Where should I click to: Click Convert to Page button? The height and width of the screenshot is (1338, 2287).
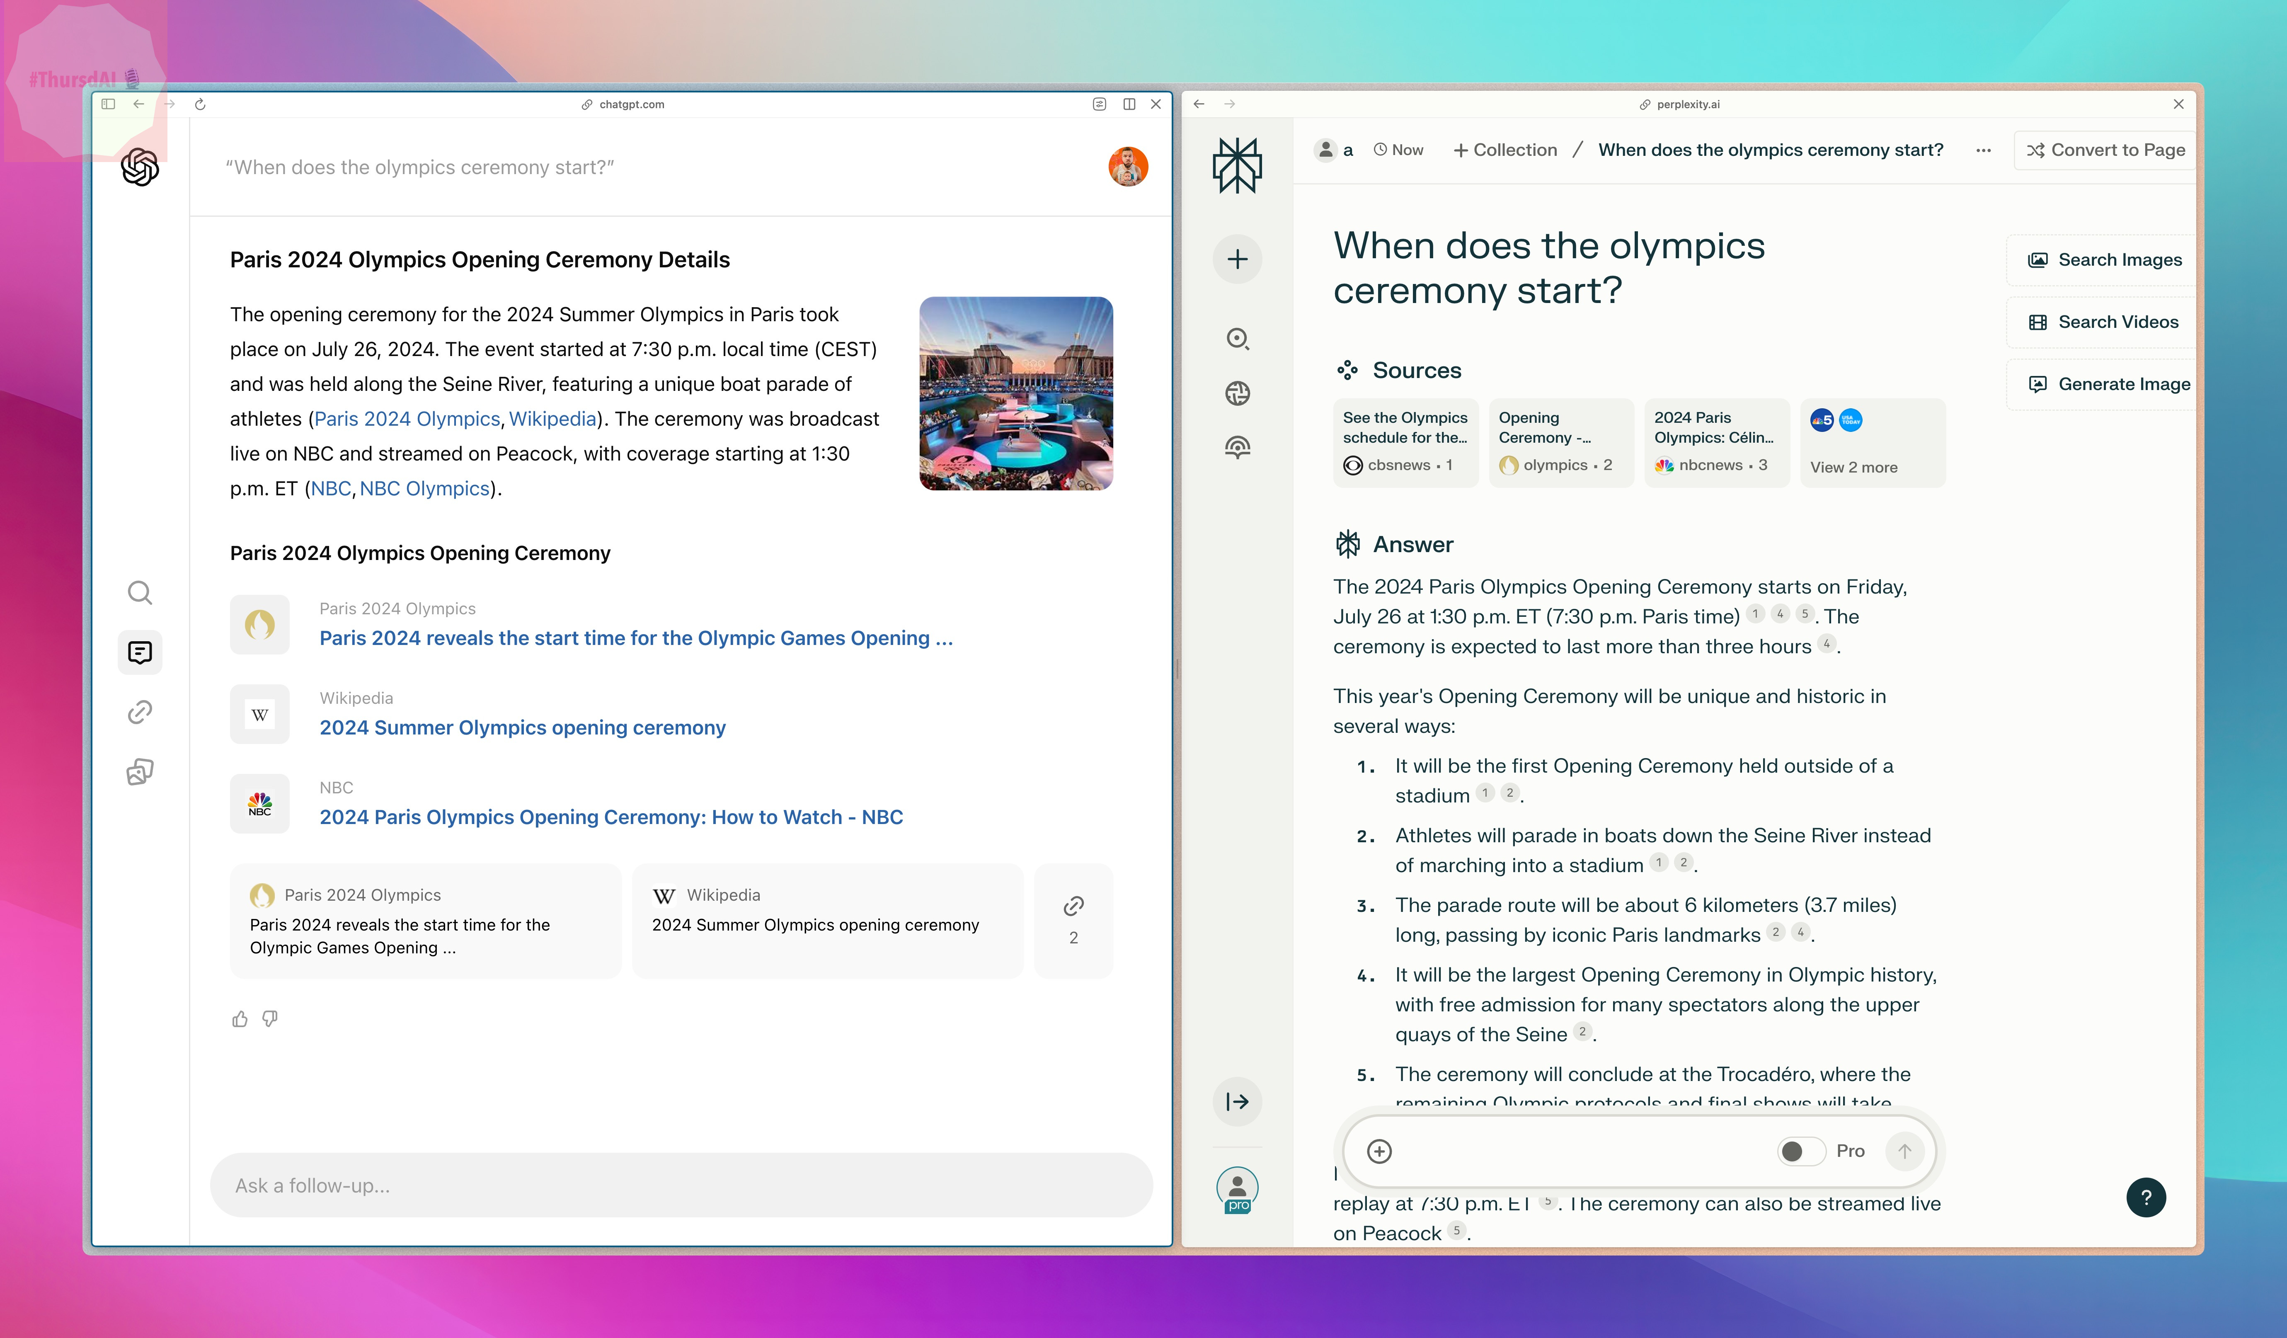click(2105, 151)
